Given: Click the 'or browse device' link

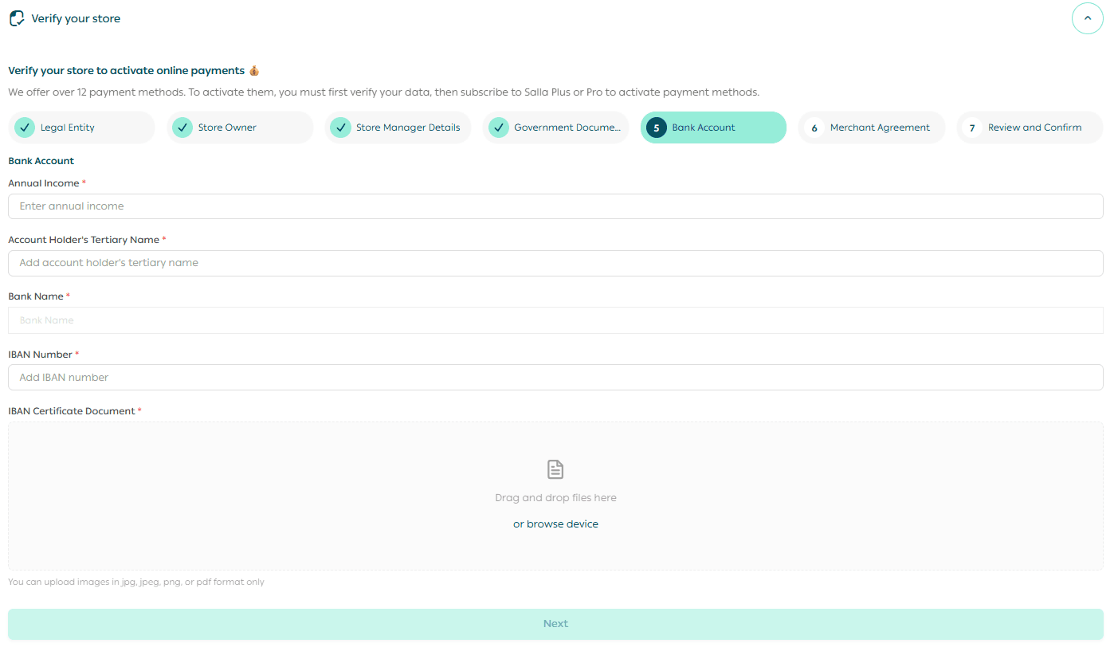Looking at the screenshot, I should pyautogui.click(x=555, y=524).
